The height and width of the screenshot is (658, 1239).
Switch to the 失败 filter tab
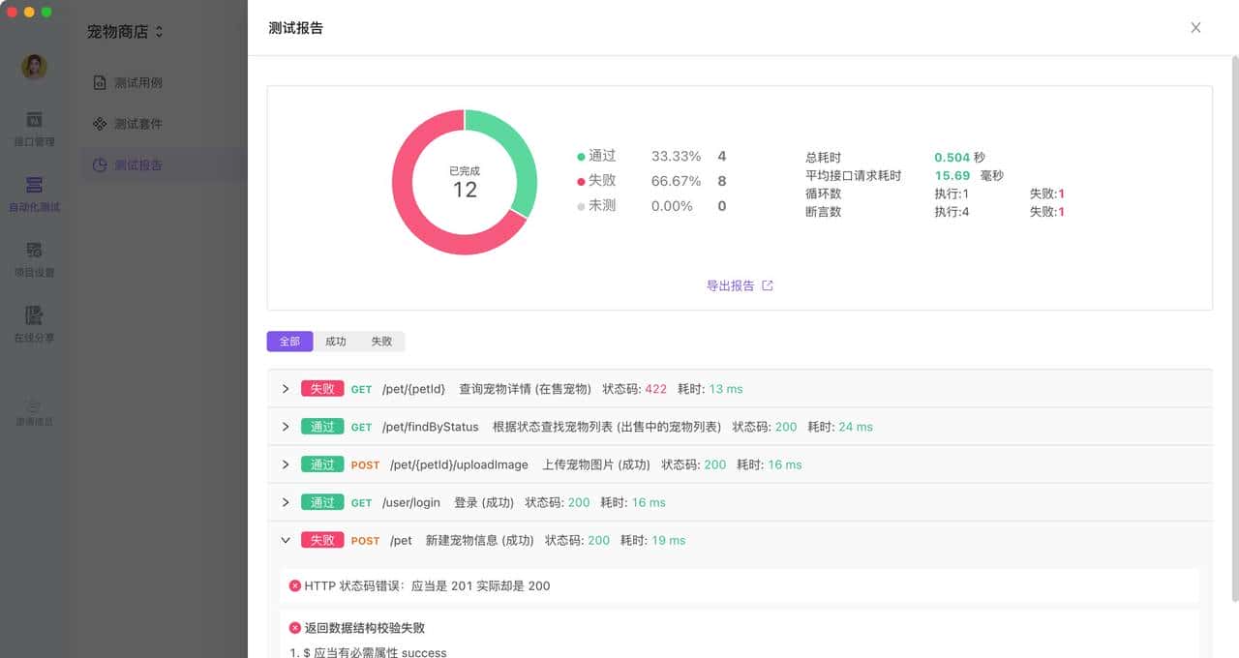click(380, 341)
